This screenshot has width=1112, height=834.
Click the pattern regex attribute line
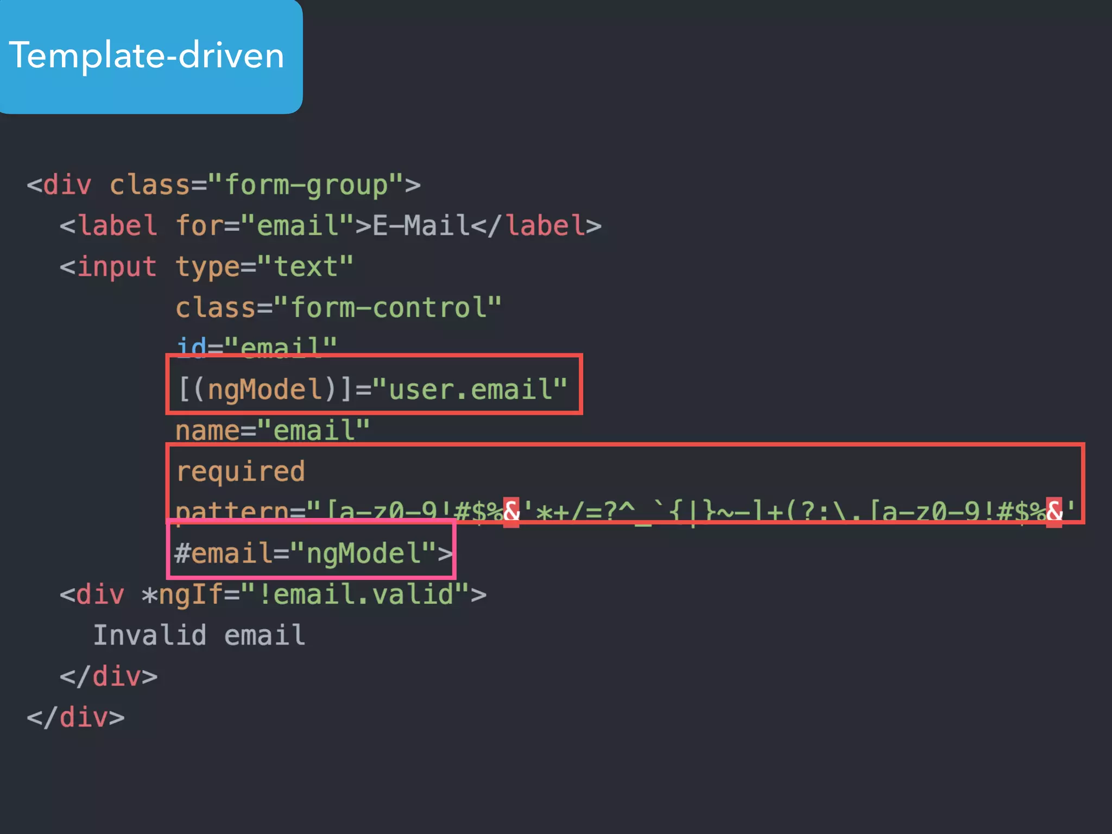pyautogui.click(x=625, y=511)
